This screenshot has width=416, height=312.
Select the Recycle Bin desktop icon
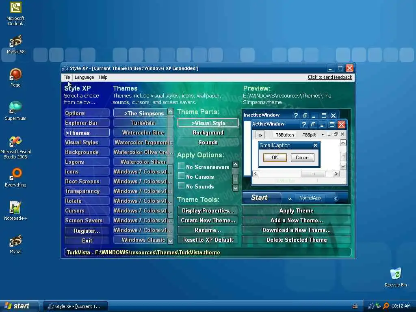(x=396, y=277)
